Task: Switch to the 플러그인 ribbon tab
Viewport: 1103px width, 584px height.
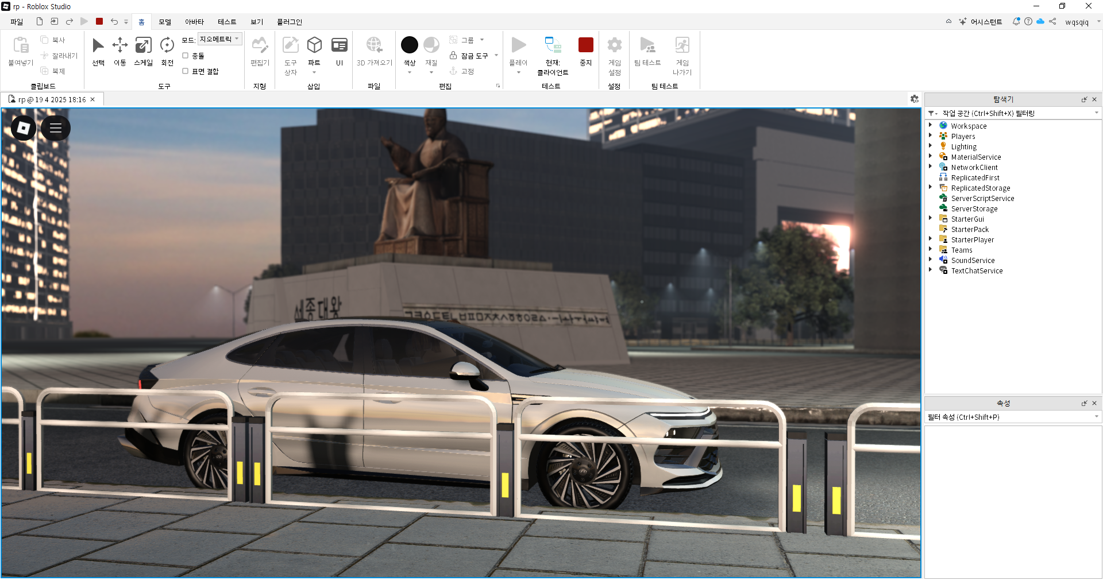Action: 290,22
